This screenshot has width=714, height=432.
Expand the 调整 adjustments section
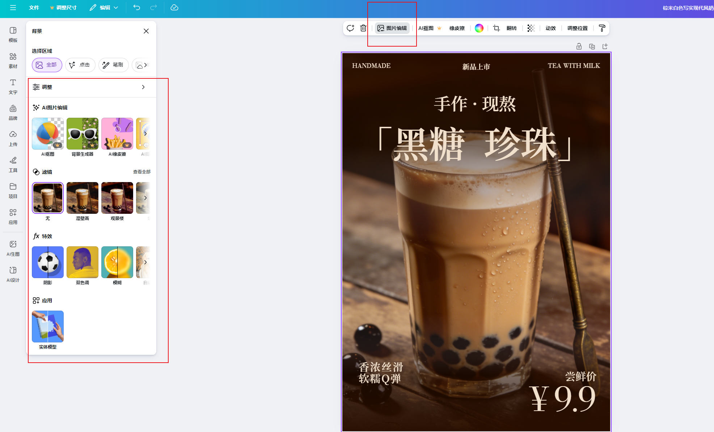click(x=143, y=87)
